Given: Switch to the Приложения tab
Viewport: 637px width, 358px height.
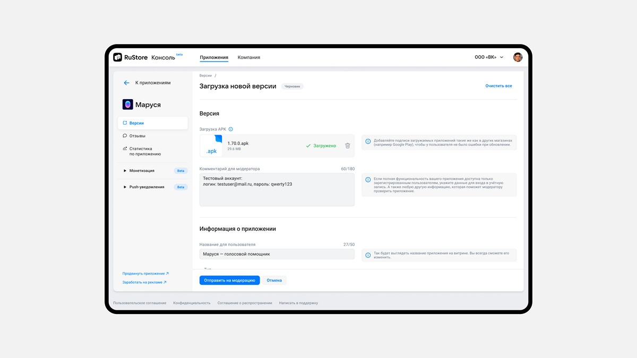Looking at the screenshot, I should point(214,57).
